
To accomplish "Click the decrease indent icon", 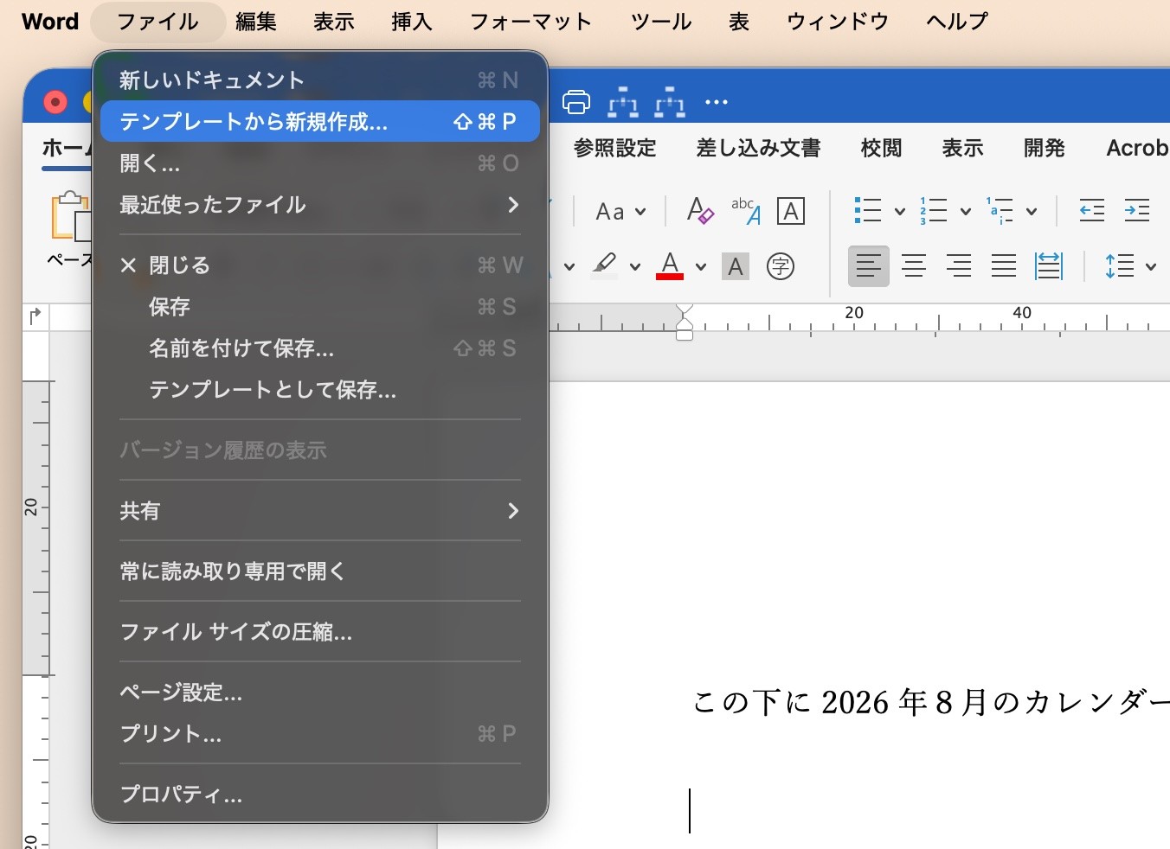I will point(1092,211).
